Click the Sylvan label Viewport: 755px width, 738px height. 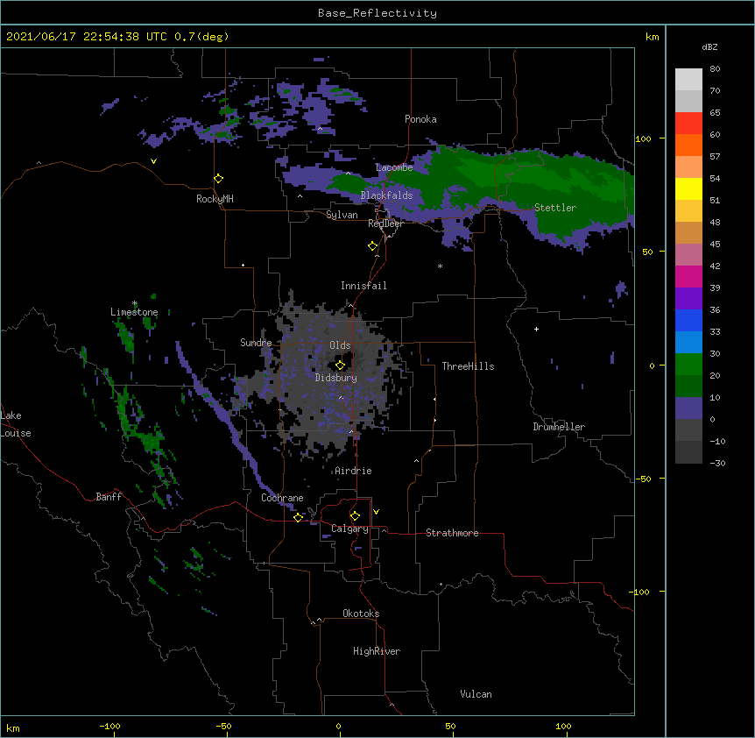pos(342,215)
